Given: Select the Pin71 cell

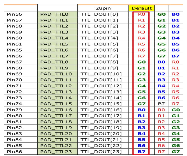Looking at the screenshot, I should [21, 86].
